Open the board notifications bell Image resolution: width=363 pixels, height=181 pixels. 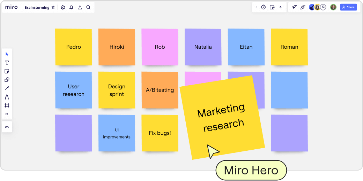point(71,7)
